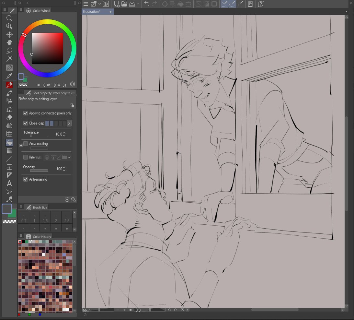Open Tool property tab header
The width and height of the screenshot is (354, 320).
pyautogui.click(x=50, y=93)
